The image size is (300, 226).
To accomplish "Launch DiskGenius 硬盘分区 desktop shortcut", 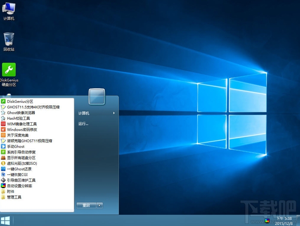I will 9,74.
